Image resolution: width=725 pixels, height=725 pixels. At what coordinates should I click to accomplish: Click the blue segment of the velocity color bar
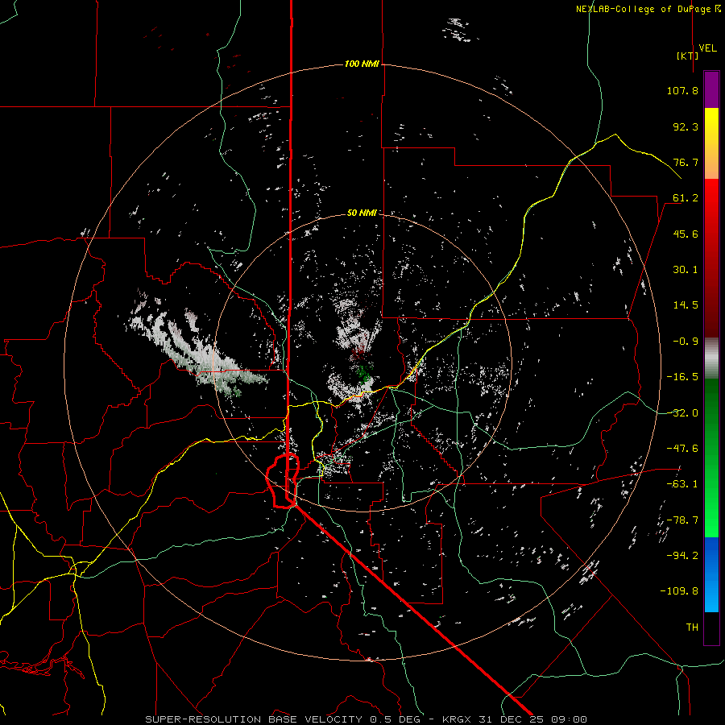pyautogui.click(x=711, y=574)
